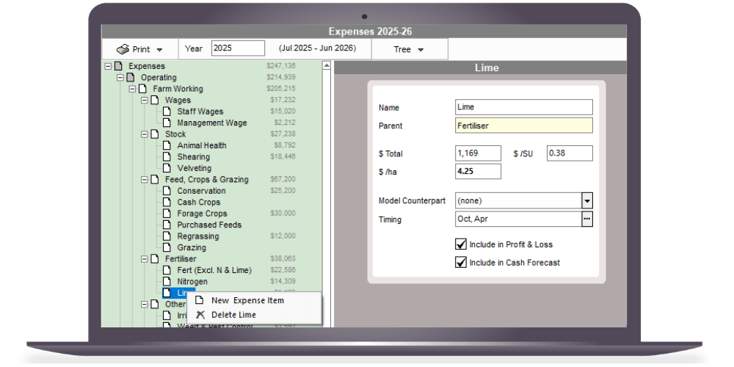734x367 pixels.
Task: Open the Tree view dropdown
Action: tap(409, 49)
